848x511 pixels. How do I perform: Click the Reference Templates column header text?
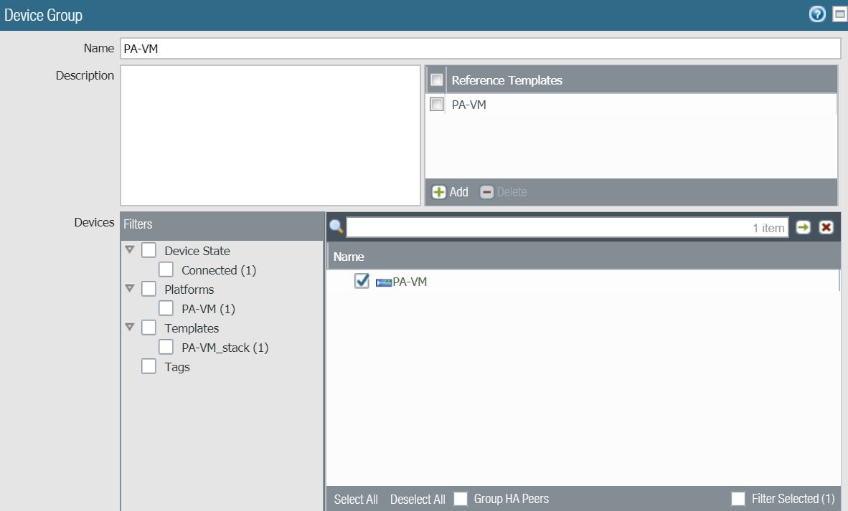tap(507, 80)
